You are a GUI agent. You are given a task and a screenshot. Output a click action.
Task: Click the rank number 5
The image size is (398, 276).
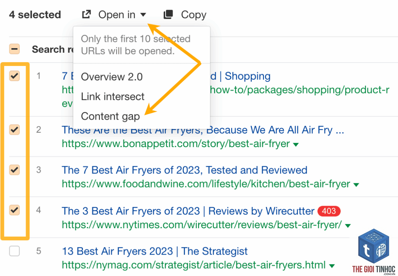tap(38, 251)
